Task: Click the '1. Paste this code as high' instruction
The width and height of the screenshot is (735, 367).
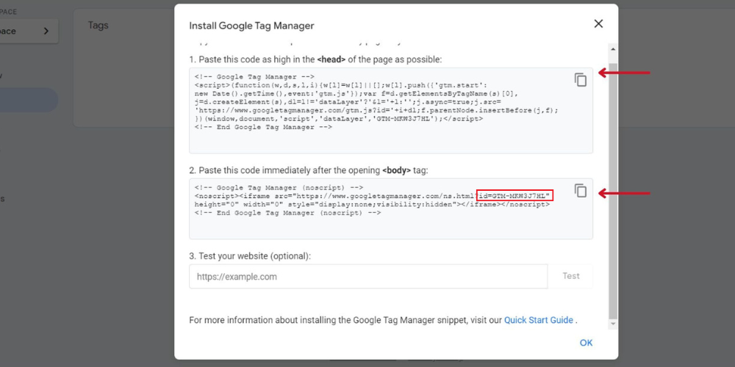Action: point(315,60)
